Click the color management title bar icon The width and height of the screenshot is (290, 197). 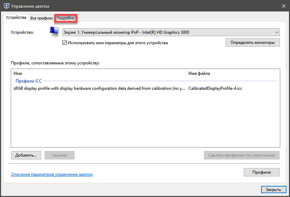(x=6, y=6)
